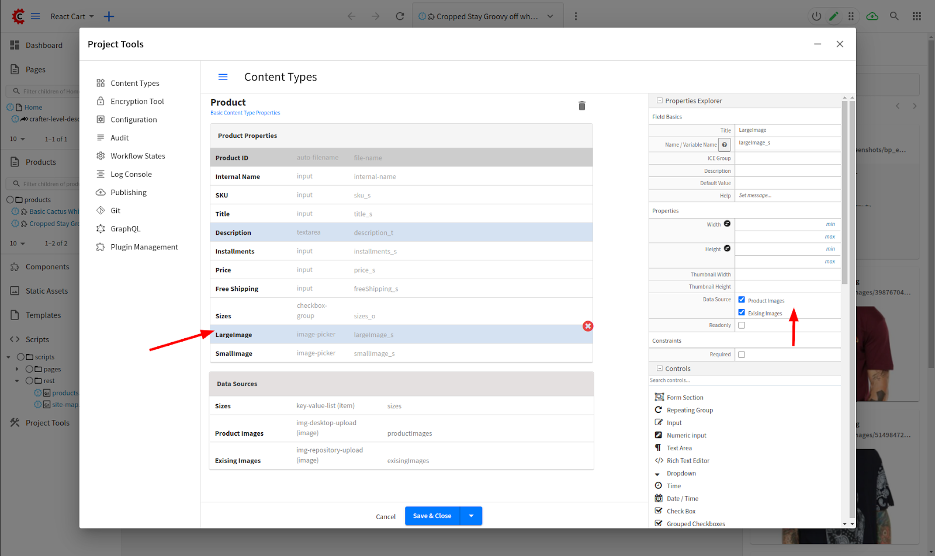Uncheck the Product Images data source
Image resolution: width=935 pixels, height=556 pixels.
(x=742, y=300)
